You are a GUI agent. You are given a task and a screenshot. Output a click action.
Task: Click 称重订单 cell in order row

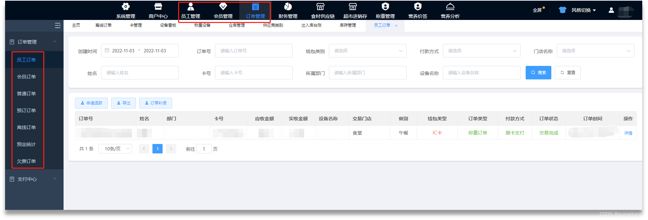click(x=478, y=133)
